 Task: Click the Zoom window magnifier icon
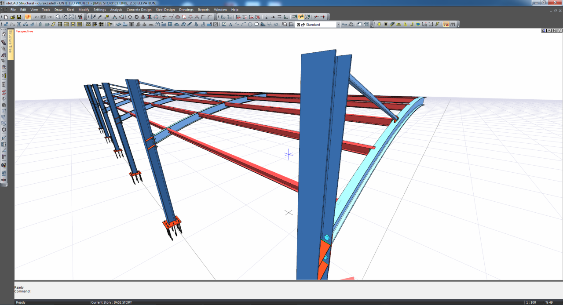tap(58, 17)
